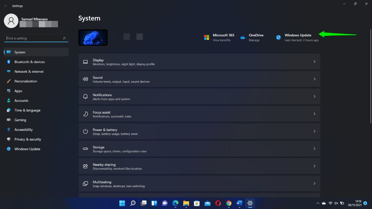Open Storage row using its chevron
The height and width of the screenshot is (209, 372).
coord(314,149)
